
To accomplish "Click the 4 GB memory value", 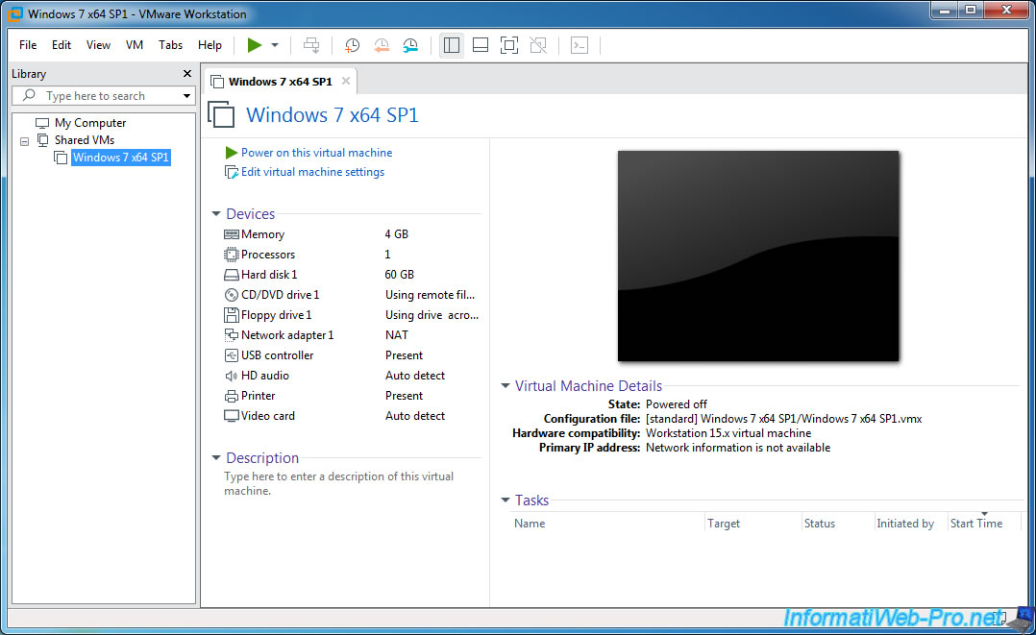I will pos(396,234).
